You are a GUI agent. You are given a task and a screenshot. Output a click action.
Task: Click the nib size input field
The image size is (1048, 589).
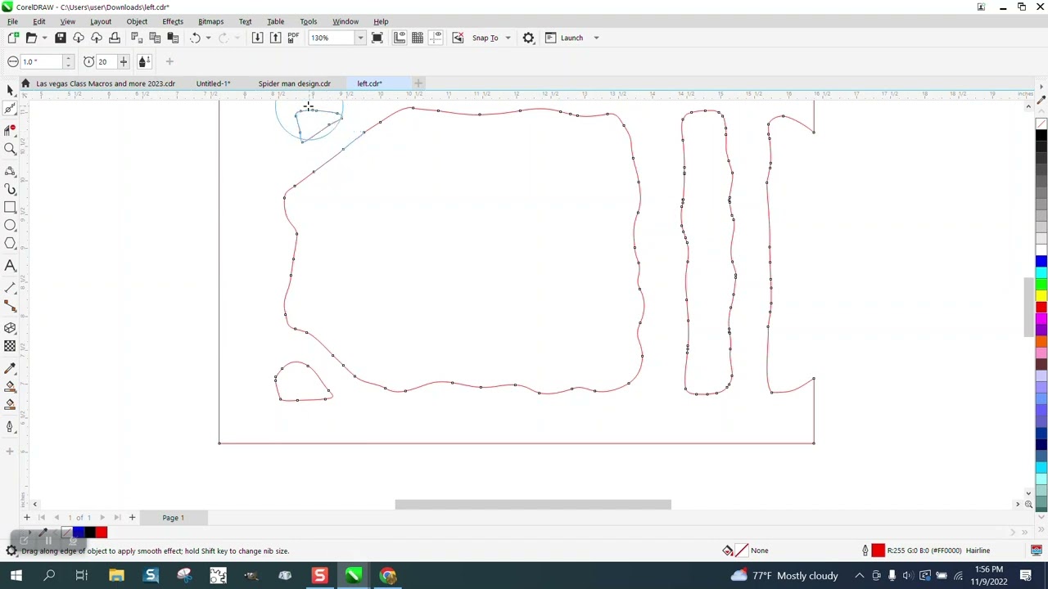tap(41, 61)
